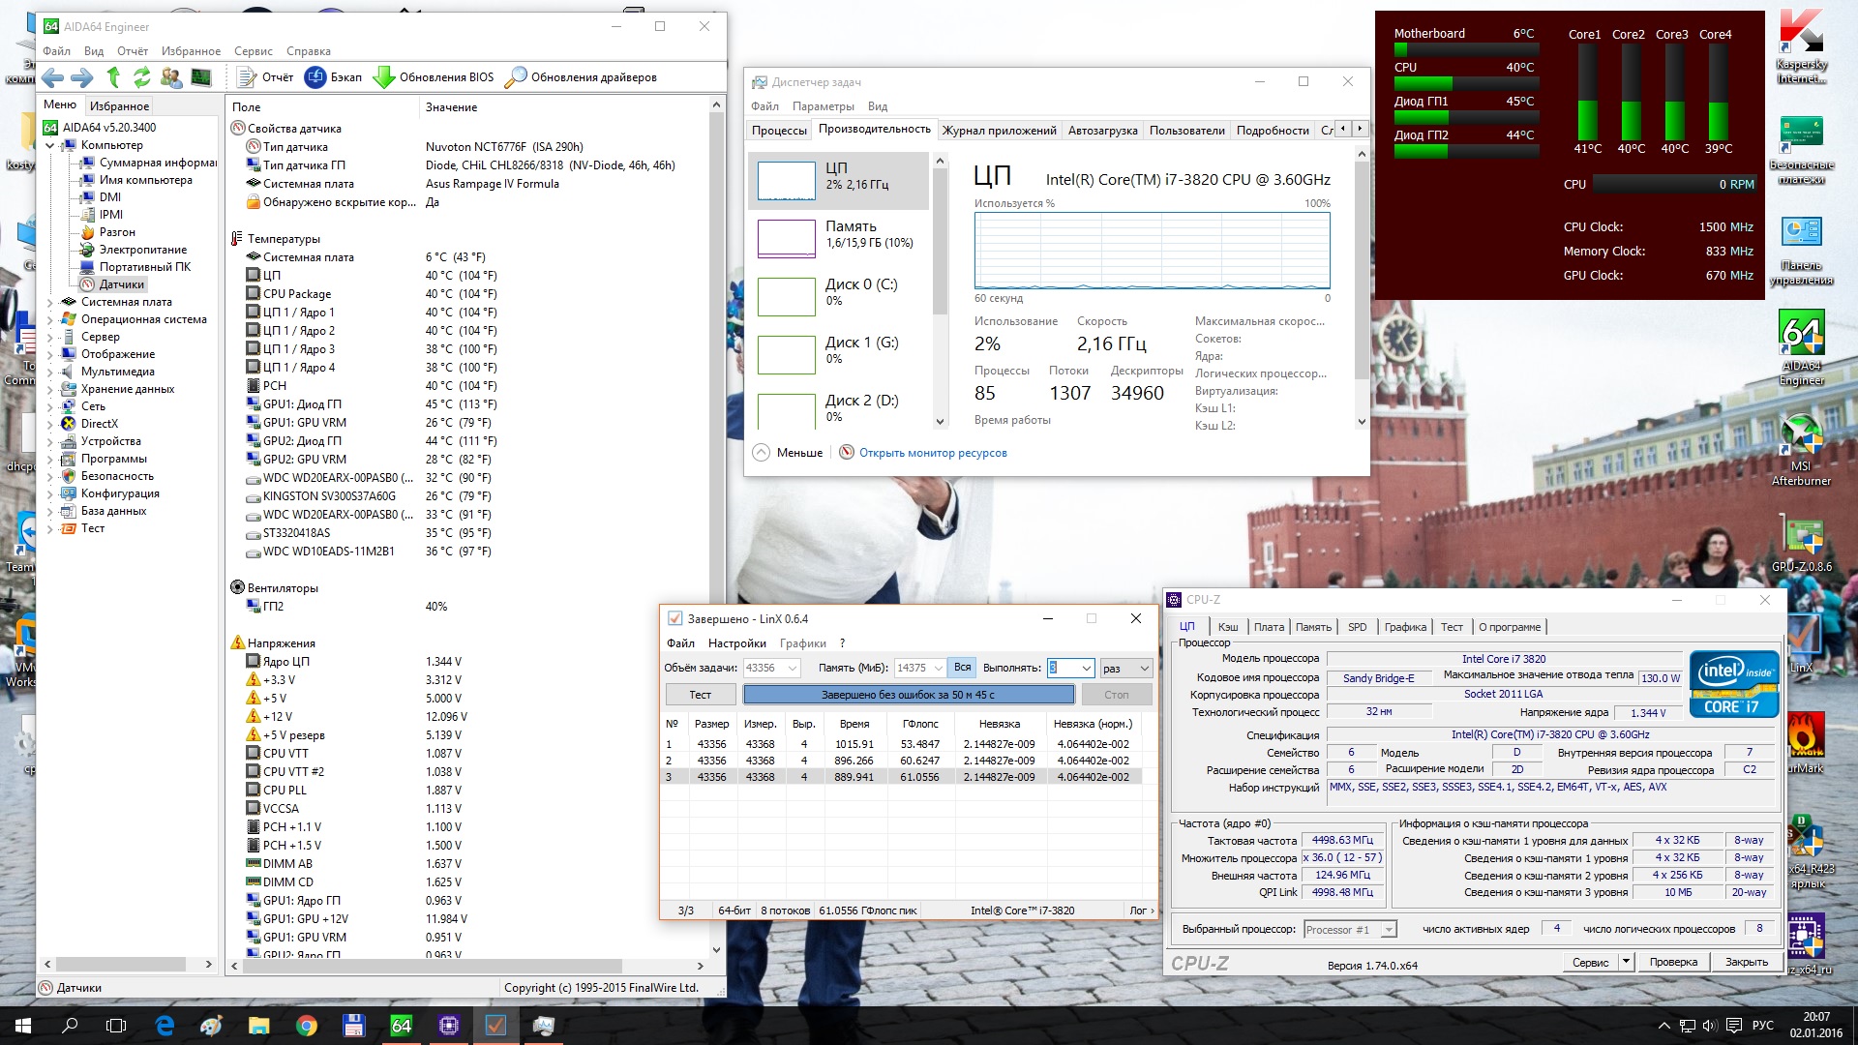Click AIDA64 horizontal scrollbar under sensor list

coord(431,966)
